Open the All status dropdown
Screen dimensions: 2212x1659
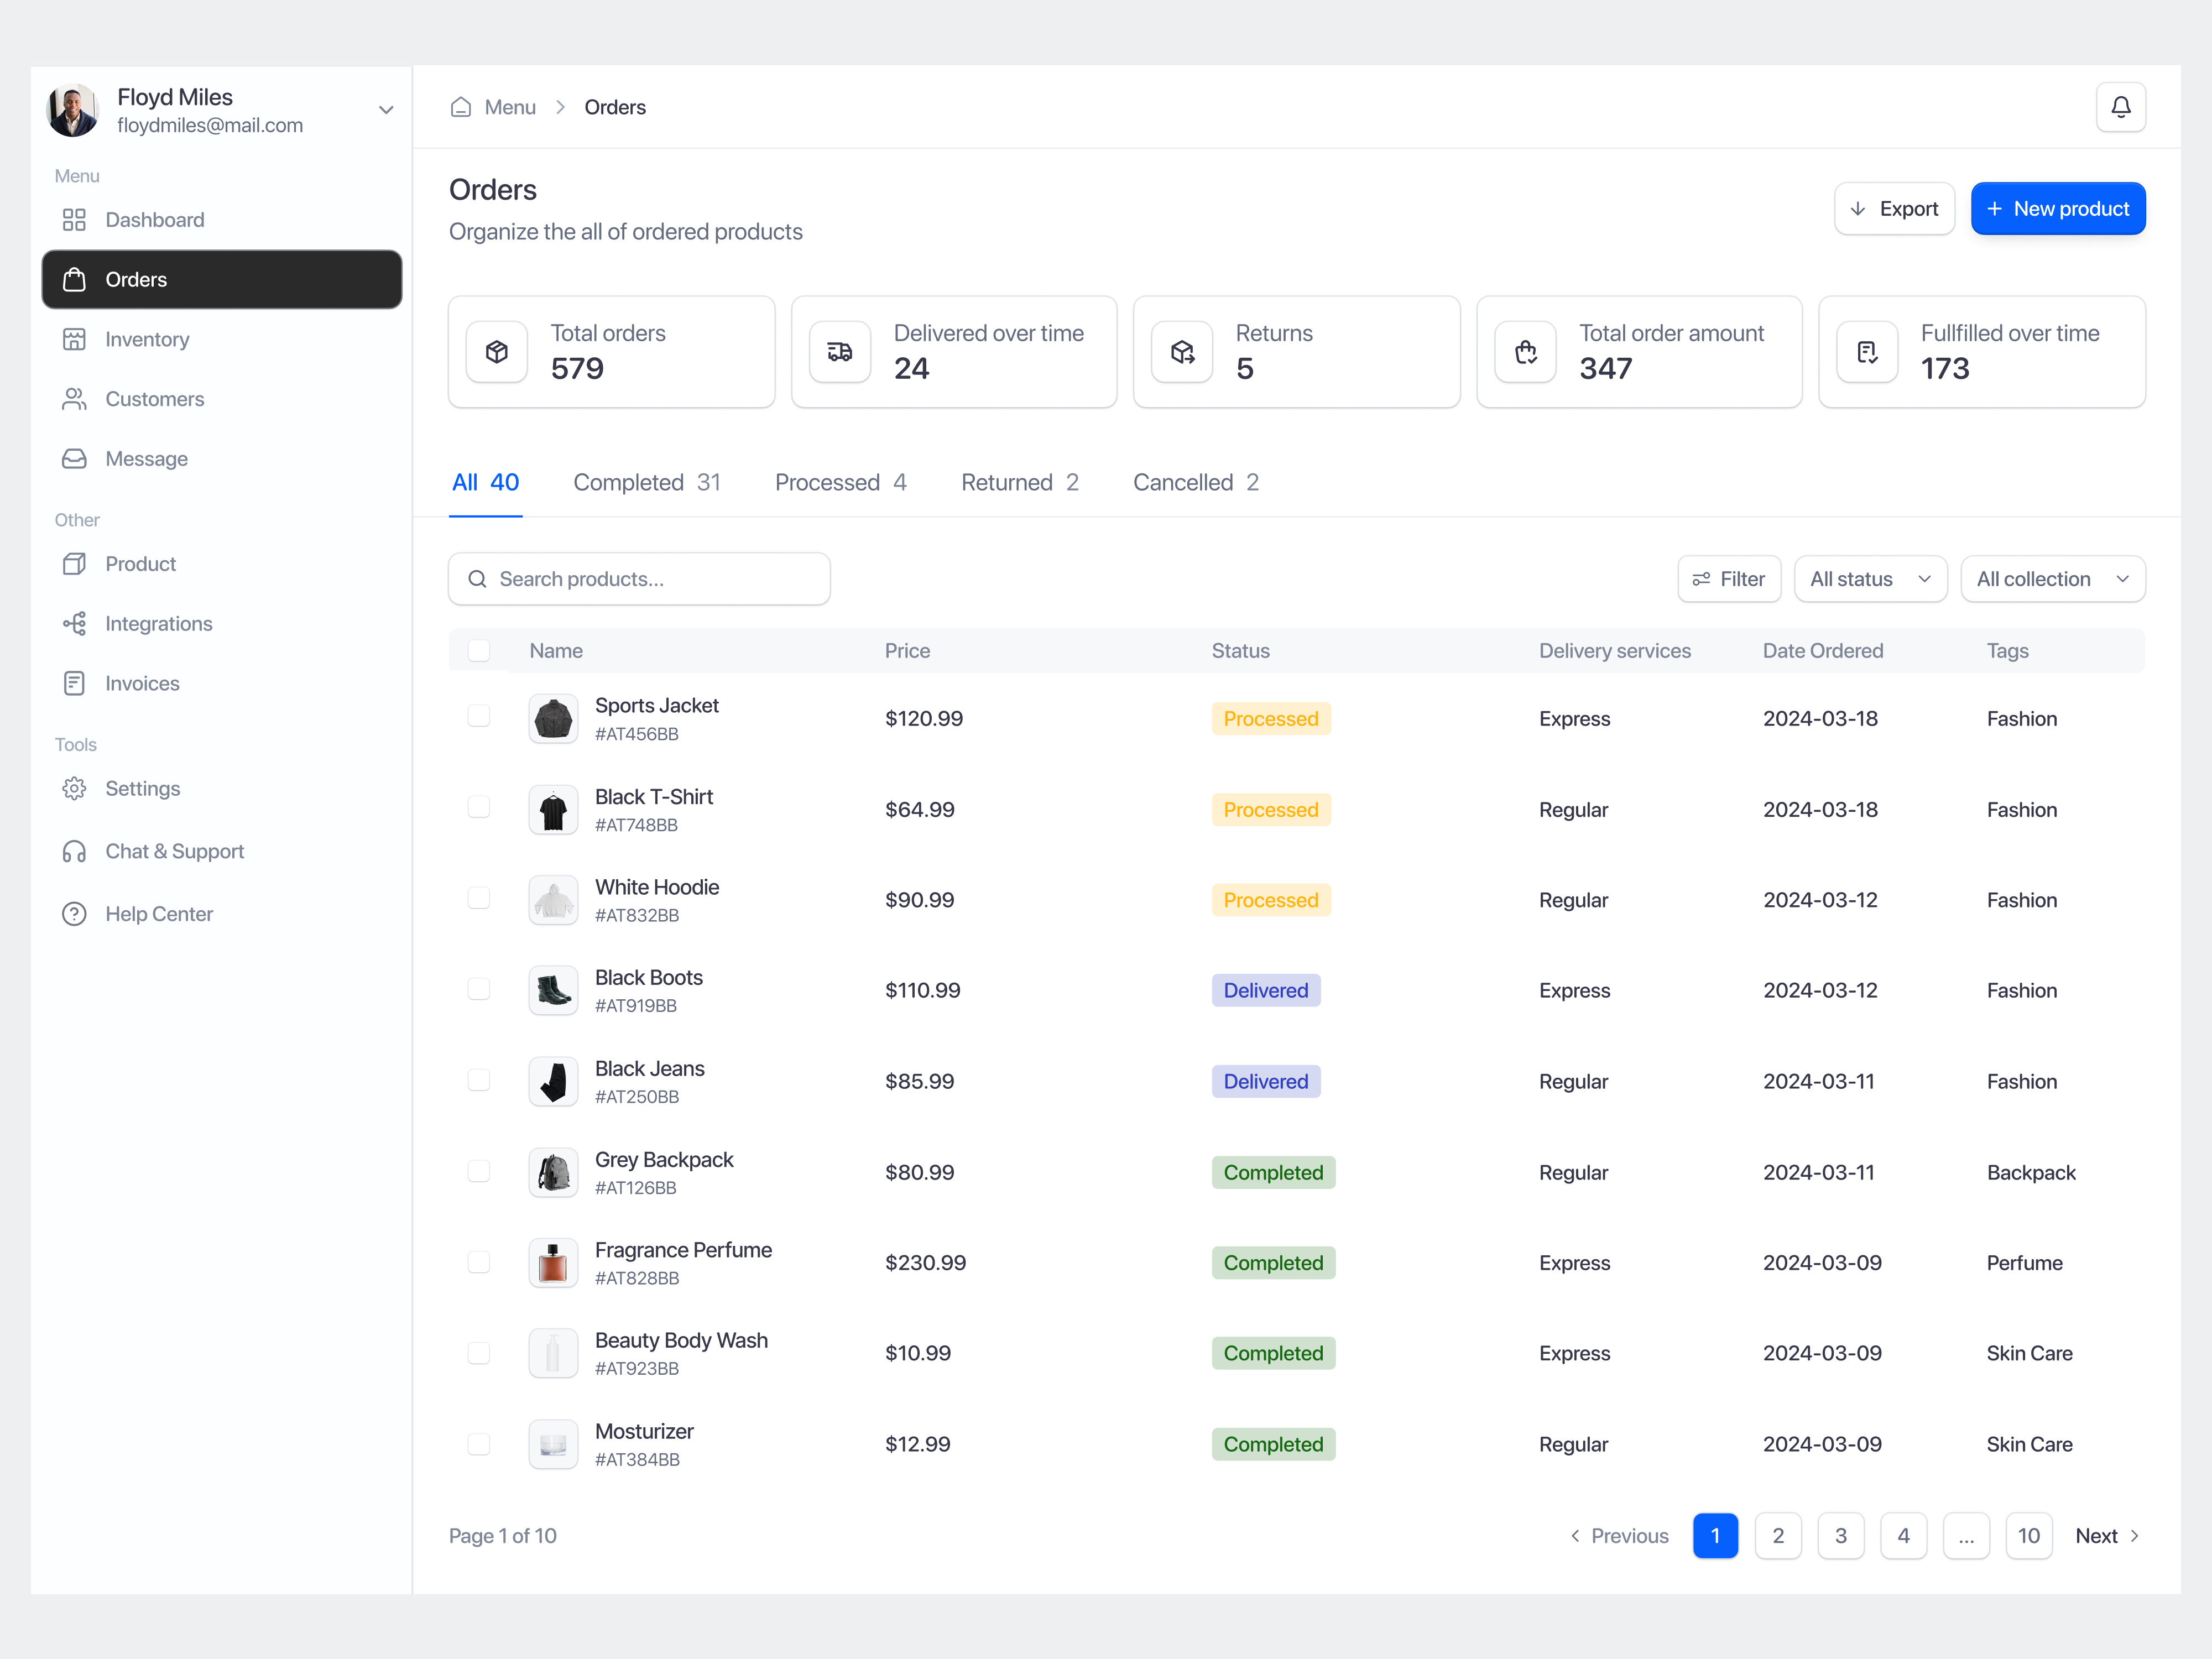coord(1869,578)
